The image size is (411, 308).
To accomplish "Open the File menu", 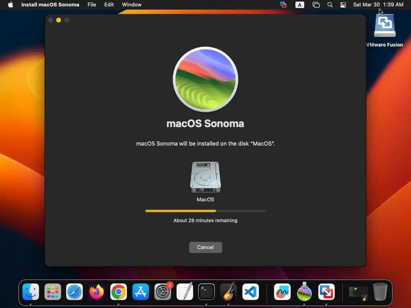I will pyautogui.click(x=92, y=5).
